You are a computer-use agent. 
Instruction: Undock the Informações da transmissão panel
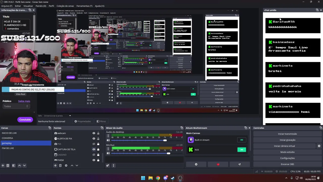(x=30, y=10)
